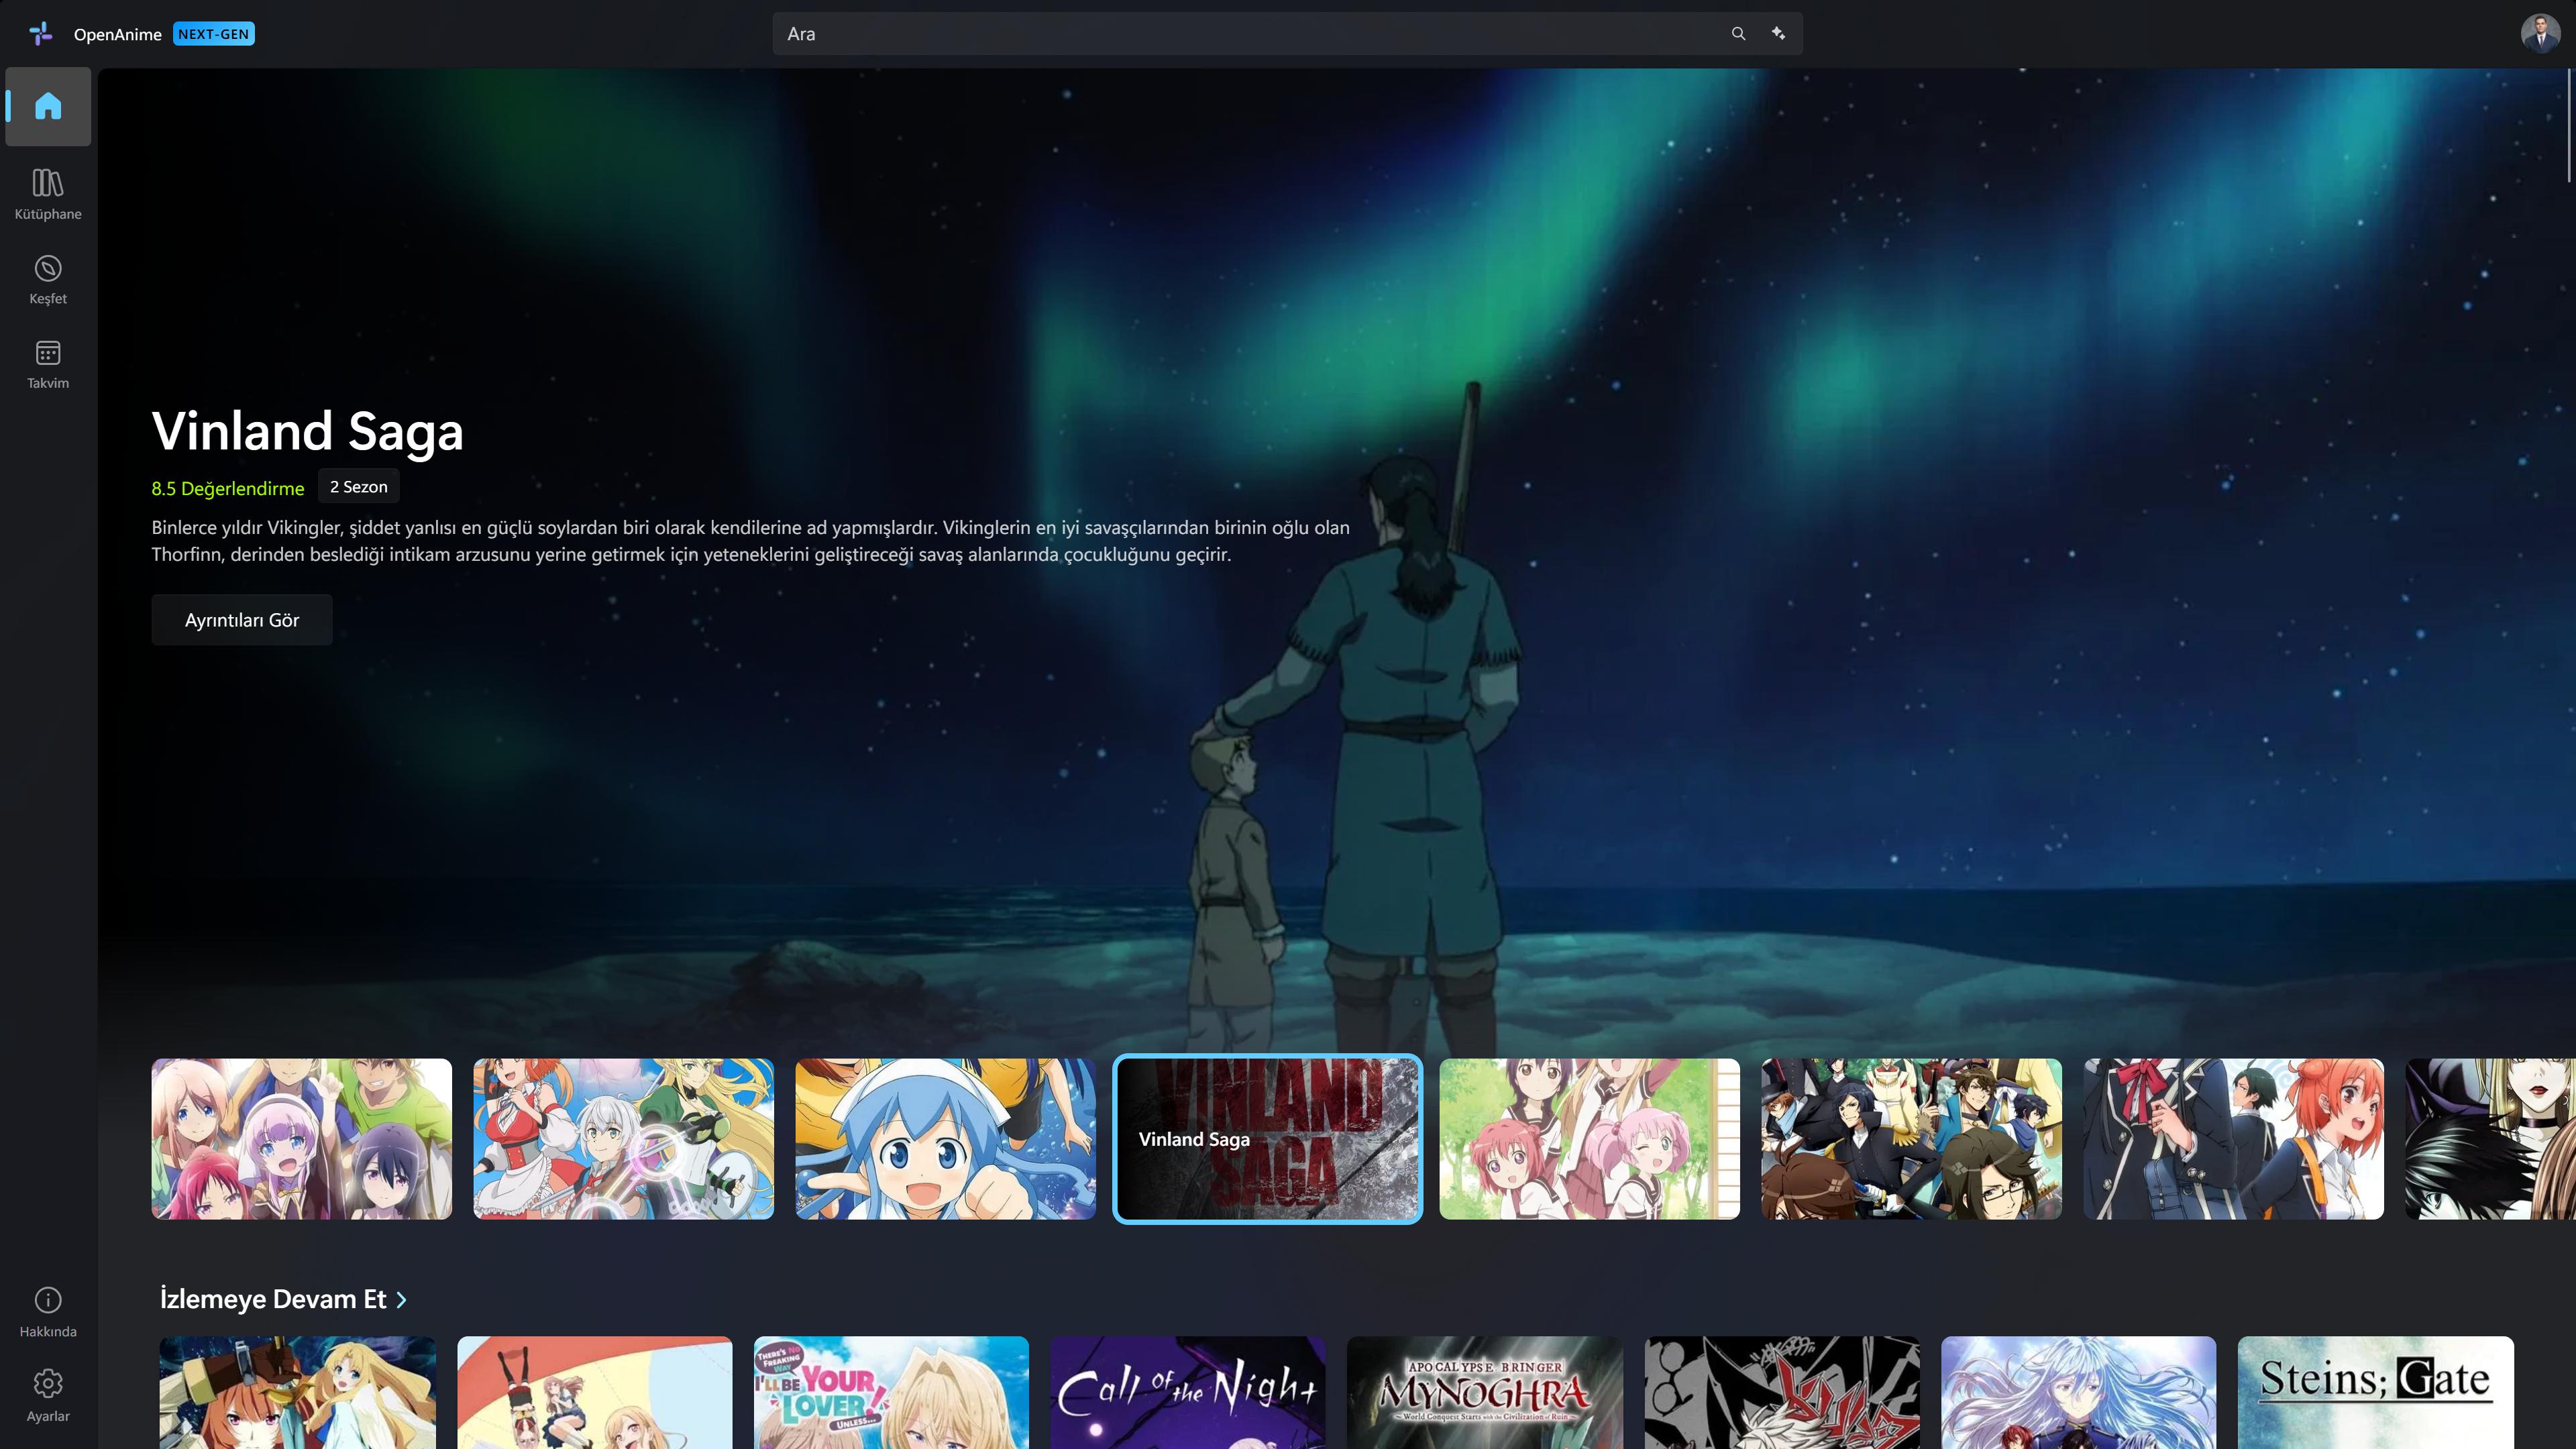Open the silver-blue haired character card
Image resolution: width=2576 pixels, height=1449 pixels.
click(x=2078, y=1392)
